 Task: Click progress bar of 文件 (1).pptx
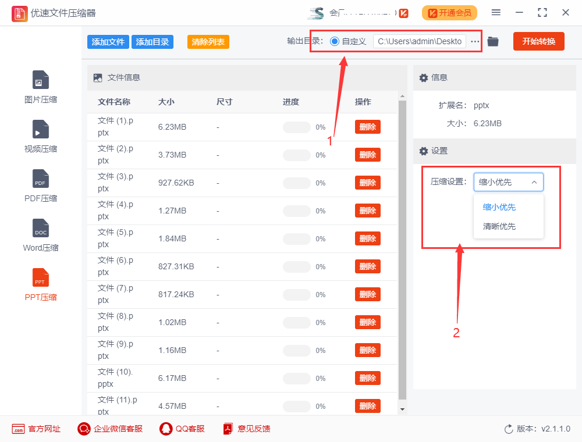[297, 127]
